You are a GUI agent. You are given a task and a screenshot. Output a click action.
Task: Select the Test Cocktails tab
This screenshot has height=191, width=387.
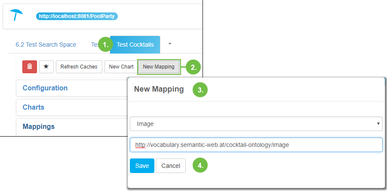pyautogui.click(x=135, y=45)
